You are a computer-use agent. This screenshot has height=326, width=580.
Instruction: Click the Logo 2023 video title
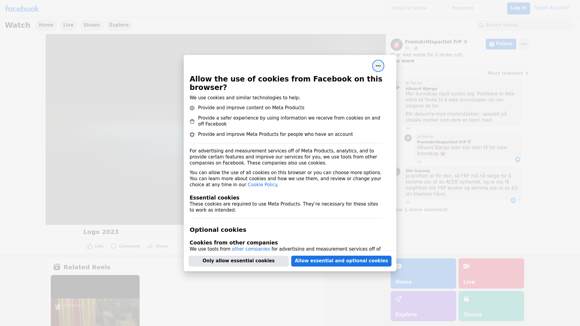coord(101,232)
